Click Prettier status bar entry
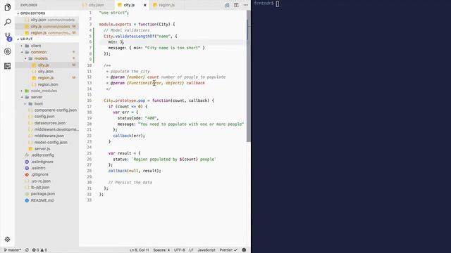Image resolution: width=451 pixels, height=253 pixels. coord(228,250)
